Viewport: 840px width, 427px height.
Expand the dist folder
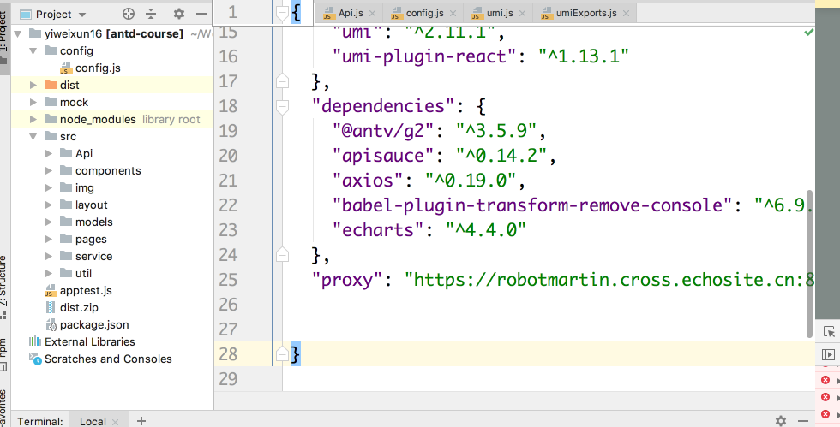(33, 85)
